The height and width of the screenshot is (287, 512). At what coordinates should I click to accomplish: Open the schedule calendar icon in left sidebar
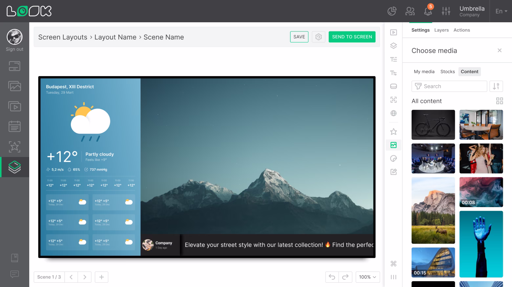(14, 126)
